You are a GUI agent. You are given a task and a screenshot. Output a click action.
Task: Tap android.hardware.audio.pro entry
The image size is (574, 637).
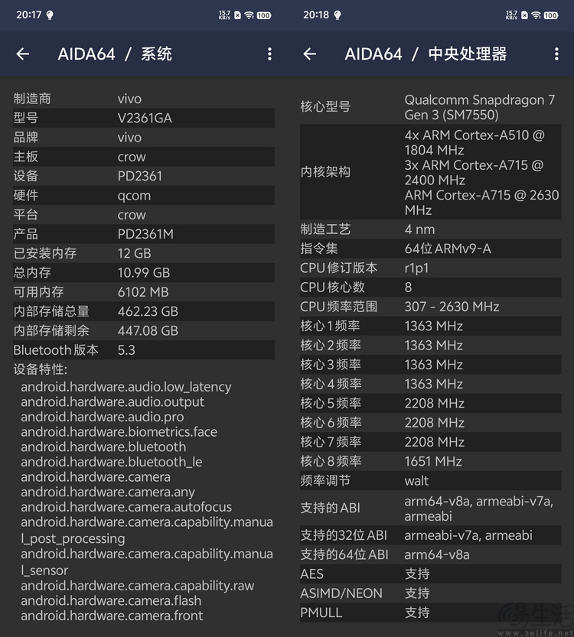click(x=103, y=417)
